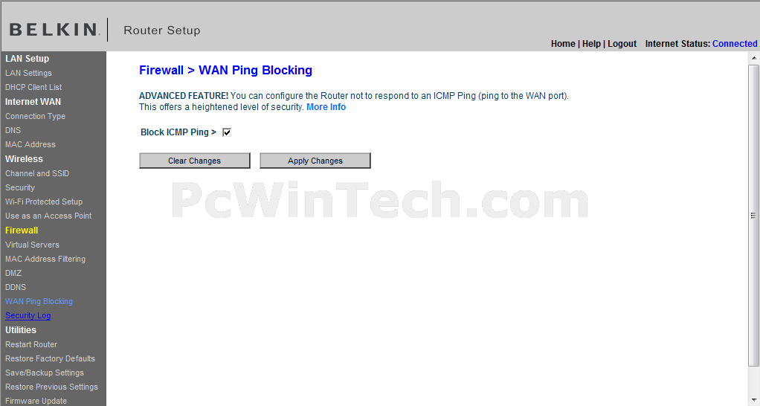Open the Security Log page
This screenshot has width=760, height=406.
pos(28,315)
